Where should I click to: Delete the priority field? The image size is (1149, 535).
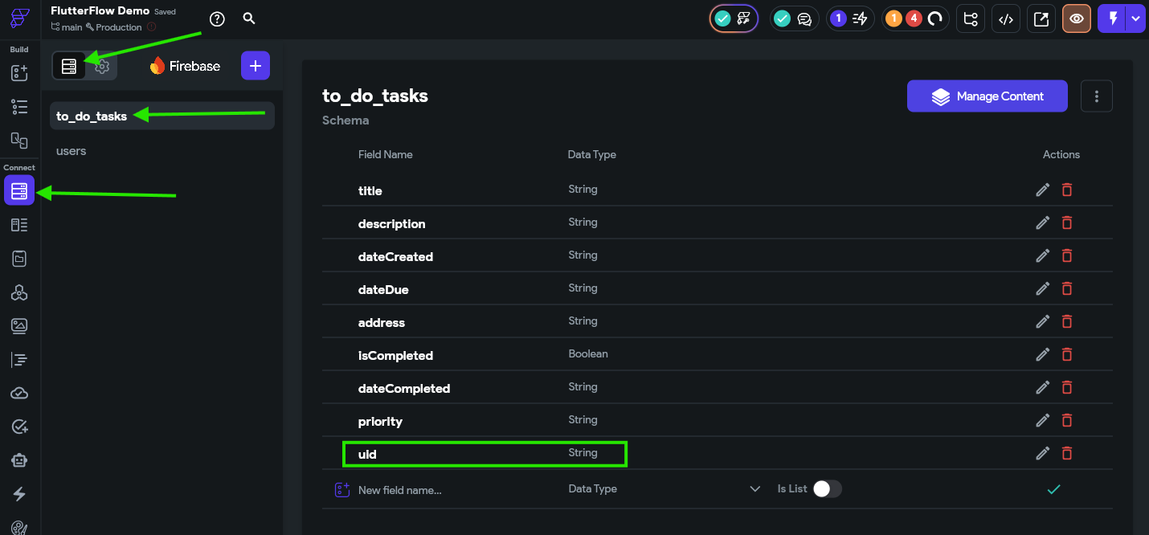[x=1067, y=420]
